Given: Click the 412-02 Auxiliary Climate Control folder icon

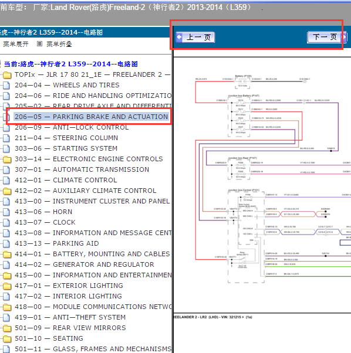Looking at the screenshot, I should click(x=7, y=191).
